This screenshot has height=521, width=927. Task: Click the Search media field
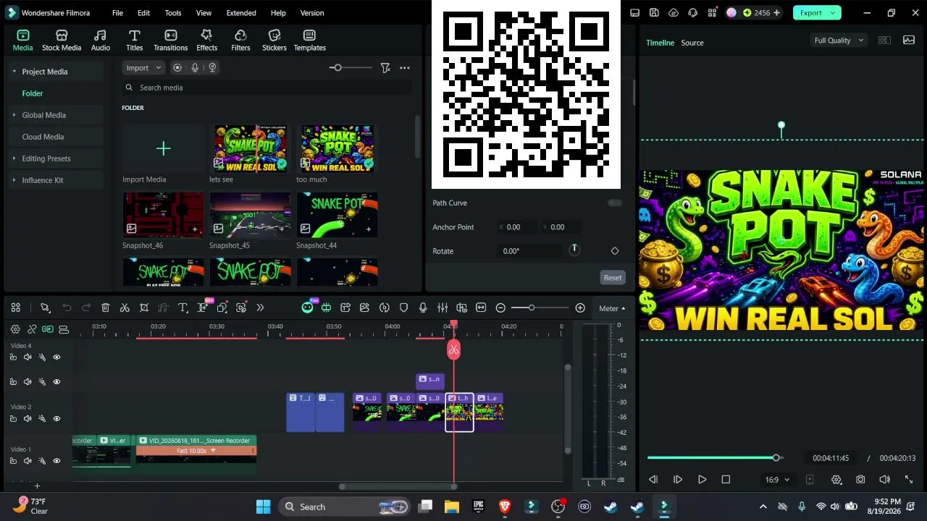coord(267,88)
